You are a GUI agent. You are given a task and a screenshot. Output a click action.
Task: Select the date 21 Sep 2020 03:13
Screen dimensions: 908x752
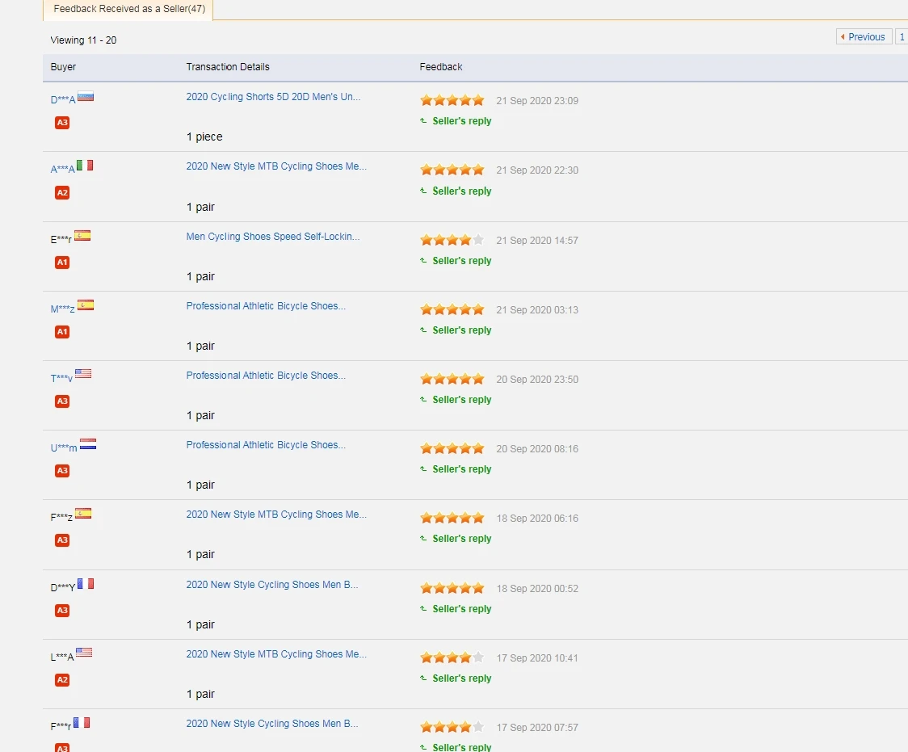tap(537, 310)
